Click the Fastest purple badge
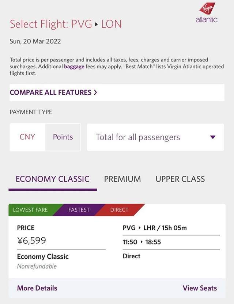The image size is (234, 304). tap(79, 210)
